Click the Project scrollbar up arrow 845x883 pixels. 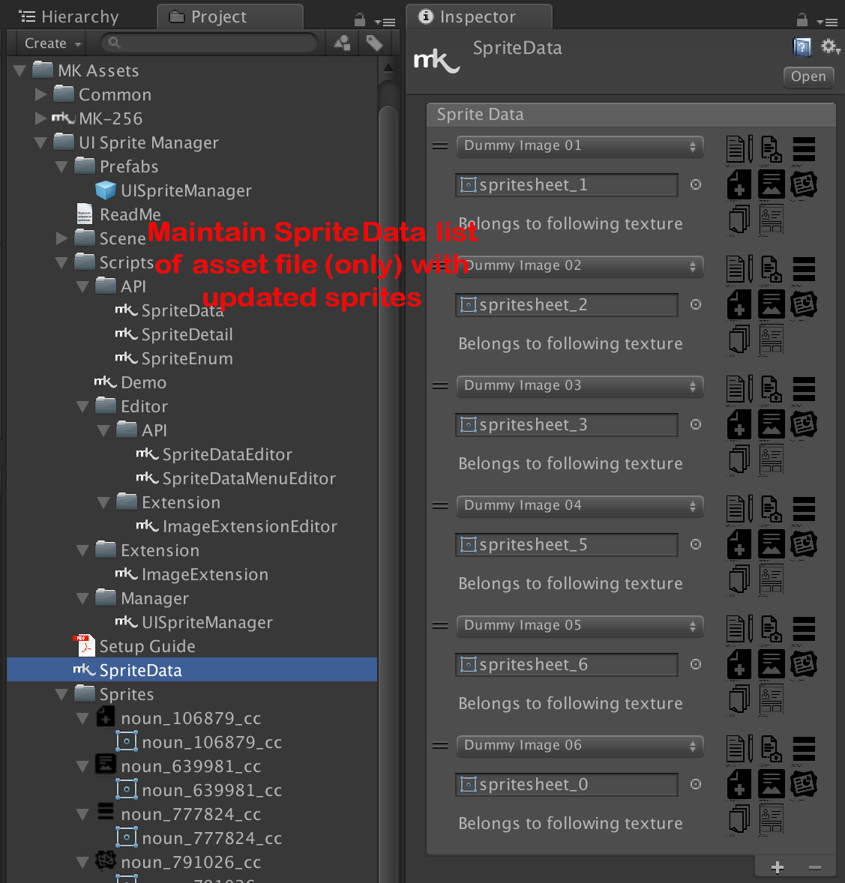point(388,68)
